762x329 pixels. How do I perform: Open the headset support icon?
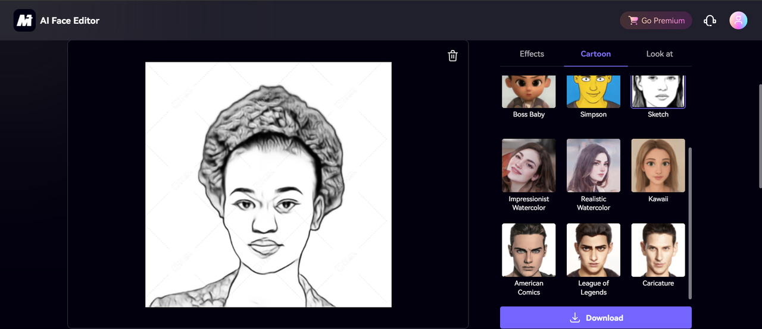(710, 21)
